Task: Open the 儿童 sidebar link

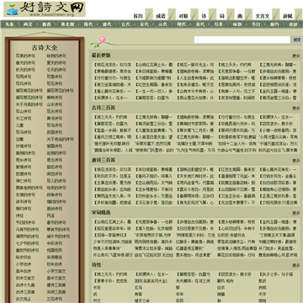Action: click(20, 125)
